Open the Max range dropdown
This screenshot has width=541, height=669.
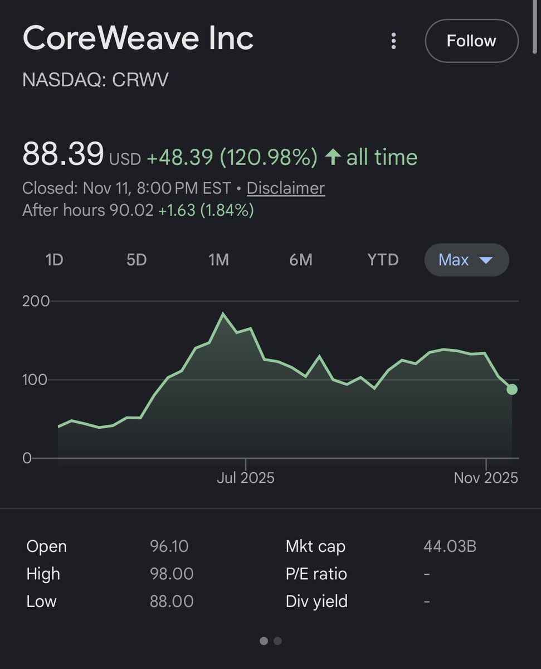coord(467,260)
